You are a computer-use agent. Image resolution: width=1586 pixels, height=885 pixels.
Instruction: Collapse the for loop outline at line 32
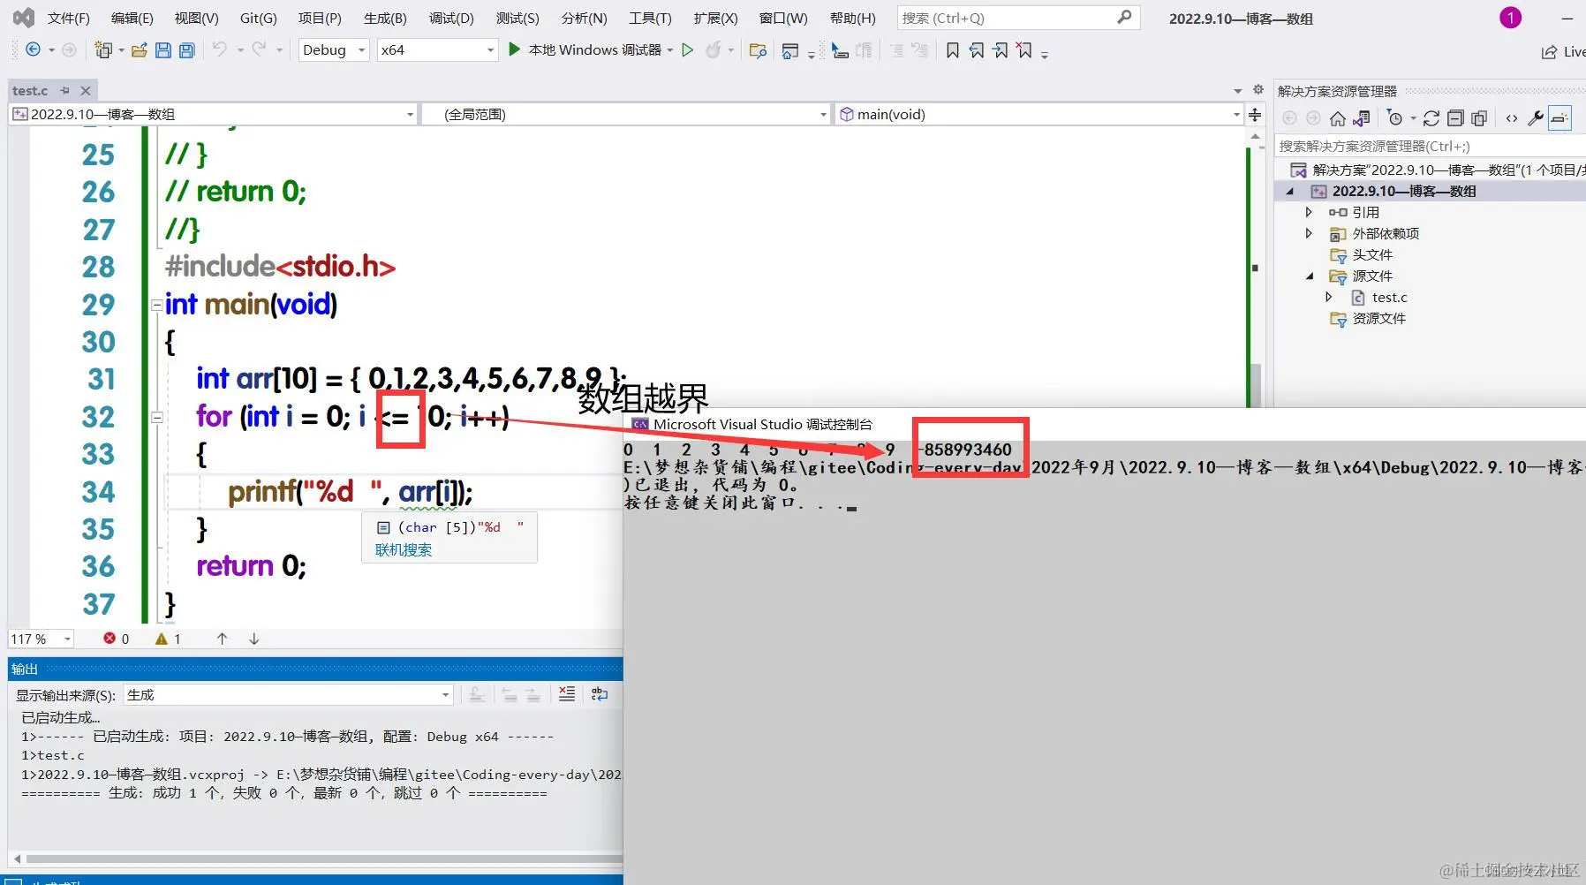click(x=156, y=417)
